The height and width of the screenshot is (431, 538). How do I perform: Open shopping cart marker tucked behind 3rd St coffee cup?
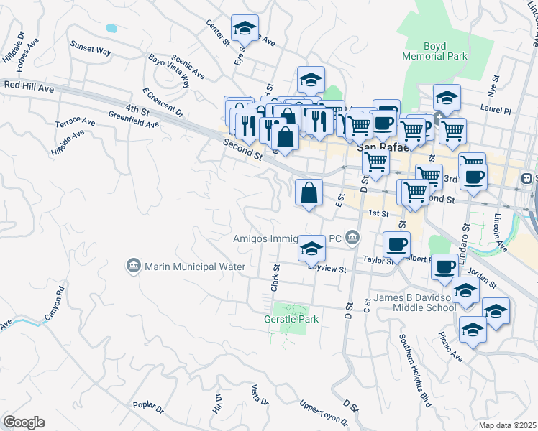[472, 159]
